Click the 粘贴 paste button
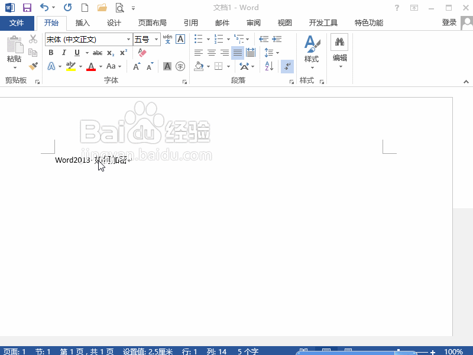This screenshot has width=473, height=355. point(14,49)
